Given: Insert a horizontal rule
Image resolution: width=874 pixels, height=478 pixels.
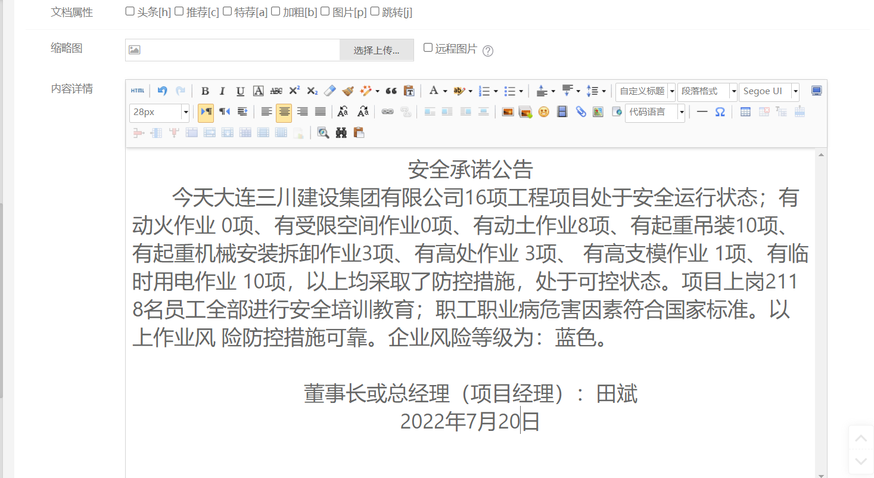Looking at the screenshot, I should click(702, 112).
